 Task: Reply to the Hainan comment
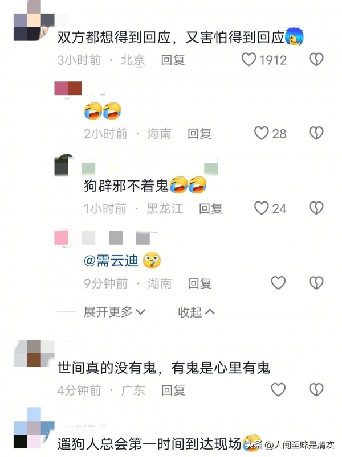point(199,134)
